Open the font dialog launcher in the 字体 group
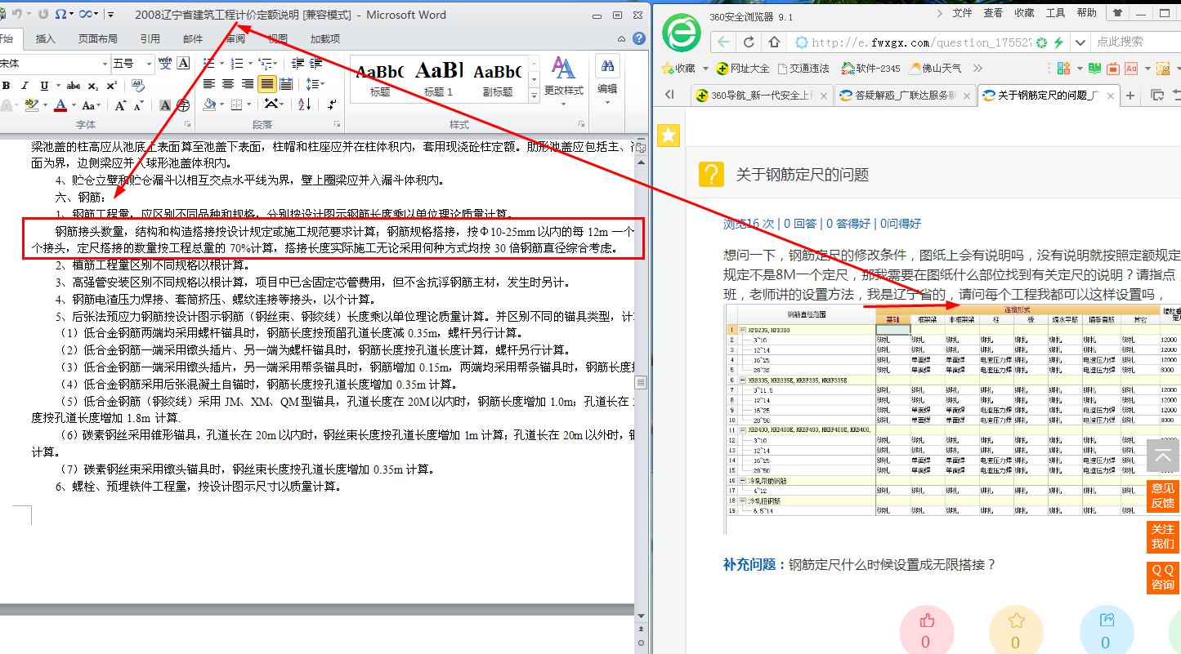 pyautogui.click(x=188, y=125)
